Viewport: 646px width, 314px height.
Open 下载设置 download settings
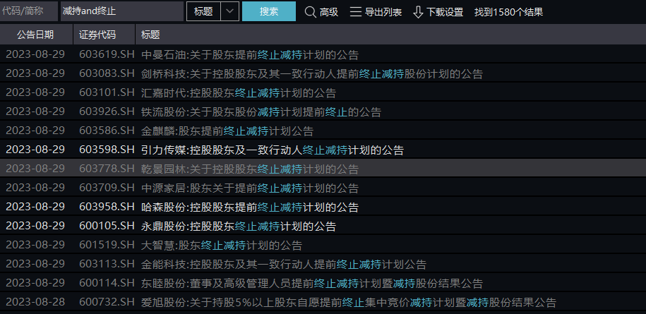tap(445, 12)
